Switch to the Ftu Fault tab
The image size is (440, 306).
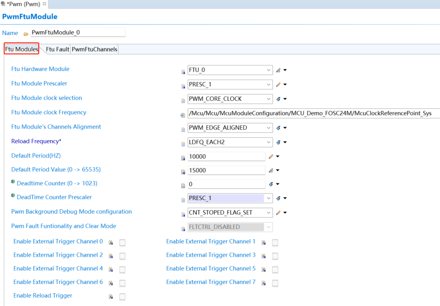click(57, 49)
